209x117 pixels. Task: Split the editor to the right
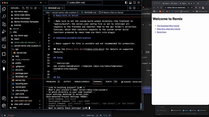pos(134,8)
